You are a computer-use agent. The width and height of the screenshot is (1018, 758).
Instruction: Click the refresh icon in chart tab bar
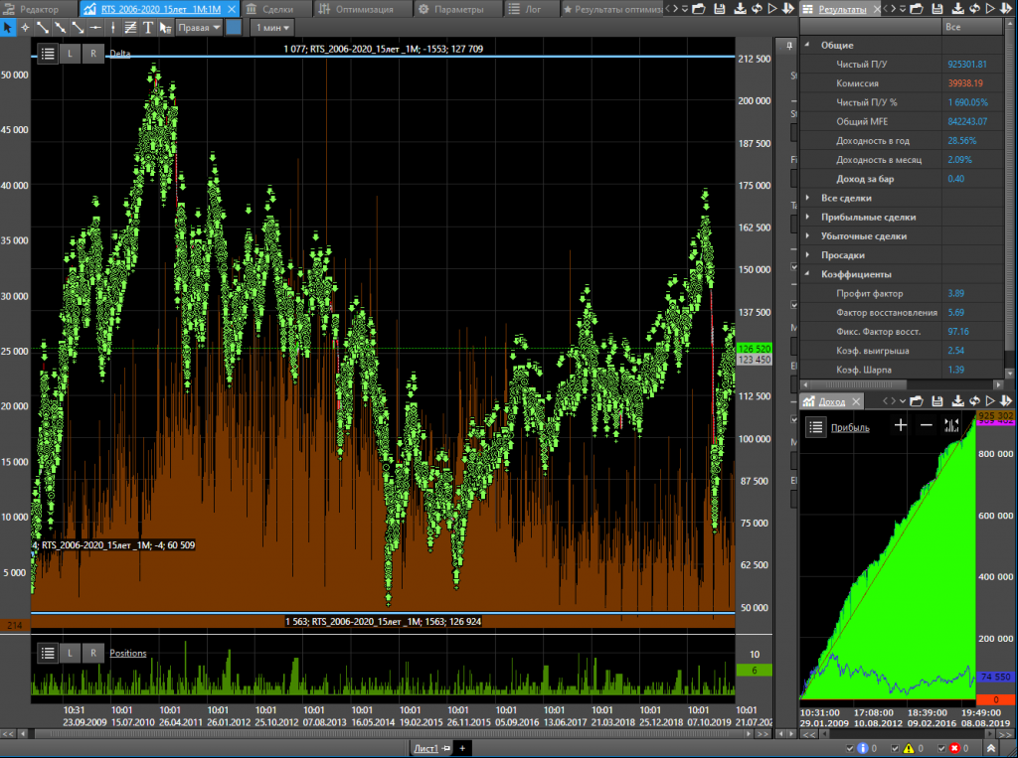click(757, 9)
